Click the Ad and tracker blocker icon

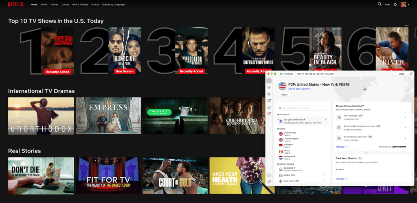point(339,138)
